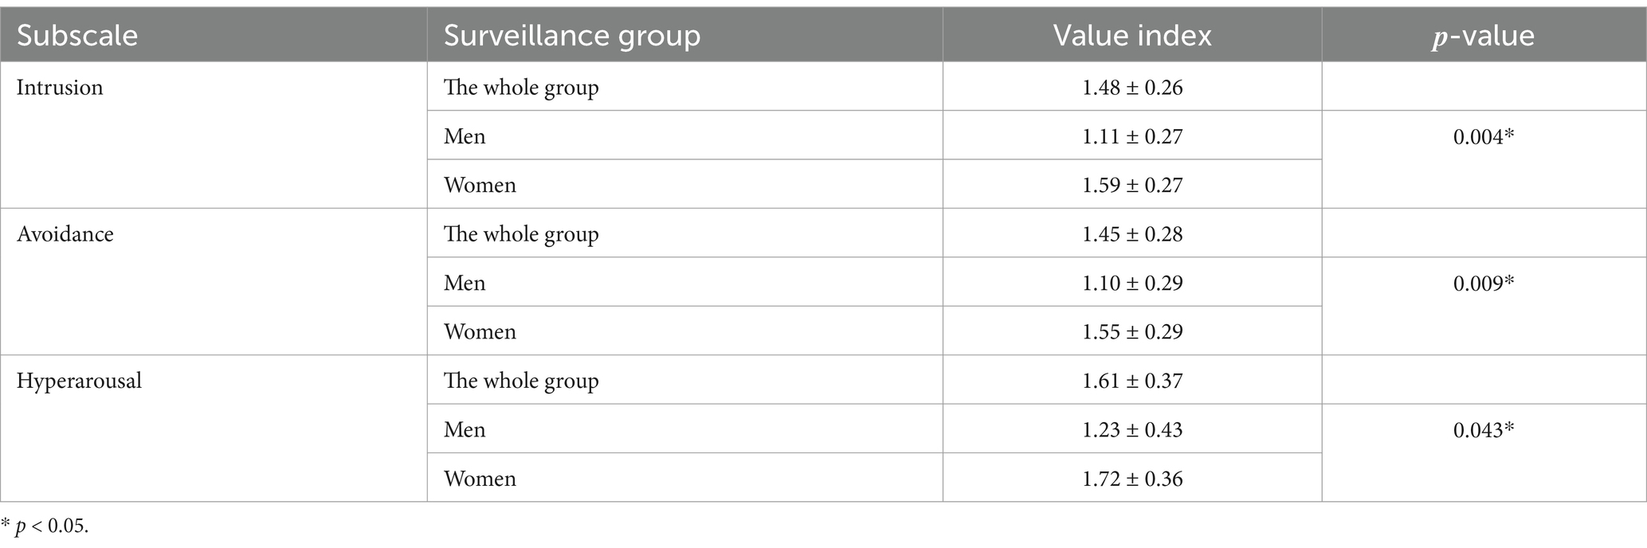Click the value 1.23 ± 0.43
The width and height of the screenshot is (1647, 548).
pos(1132,429)
